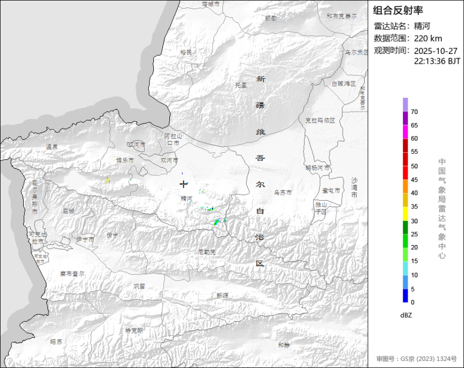
Task: Click the 组合反射率 title
Action: [398, 10]
